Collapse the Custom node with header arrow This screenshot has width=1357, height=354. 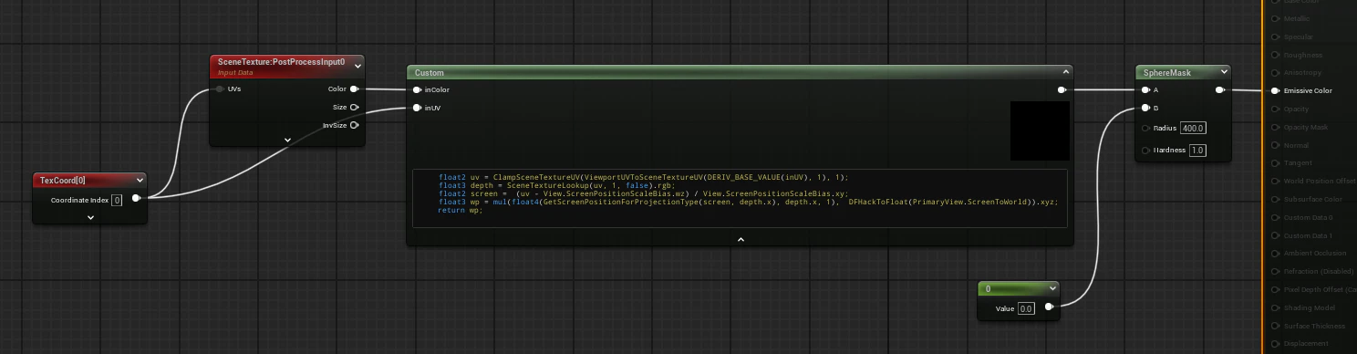tap(1064, 72)
